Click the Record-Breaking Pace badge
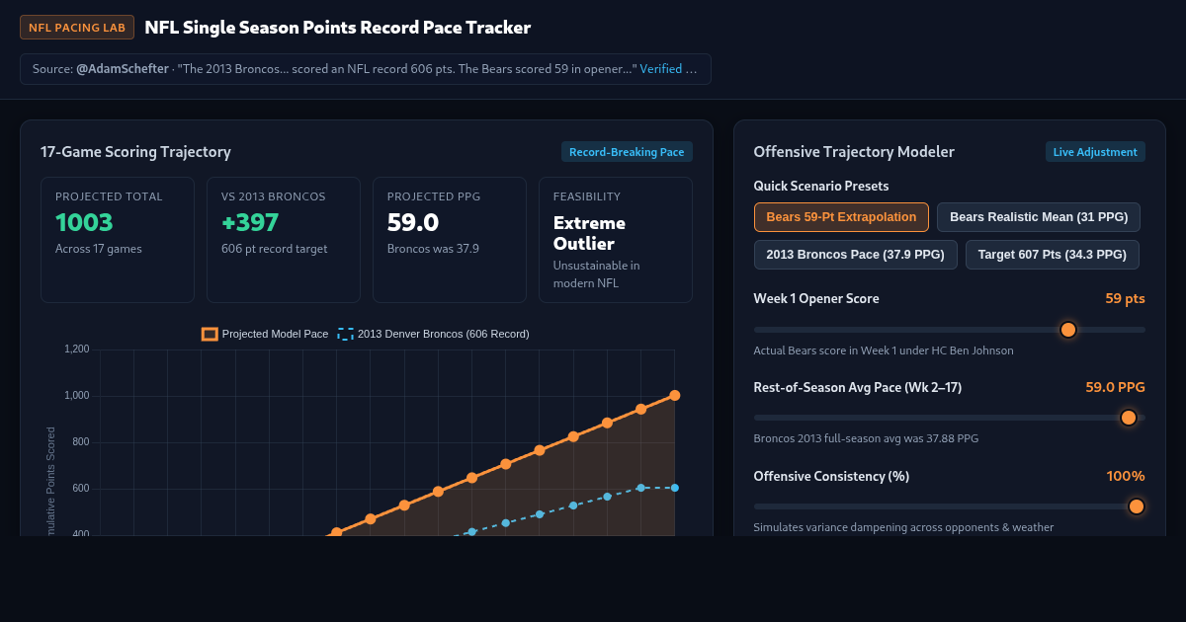This screenshot has height=622, width=1186. point(627,152)
